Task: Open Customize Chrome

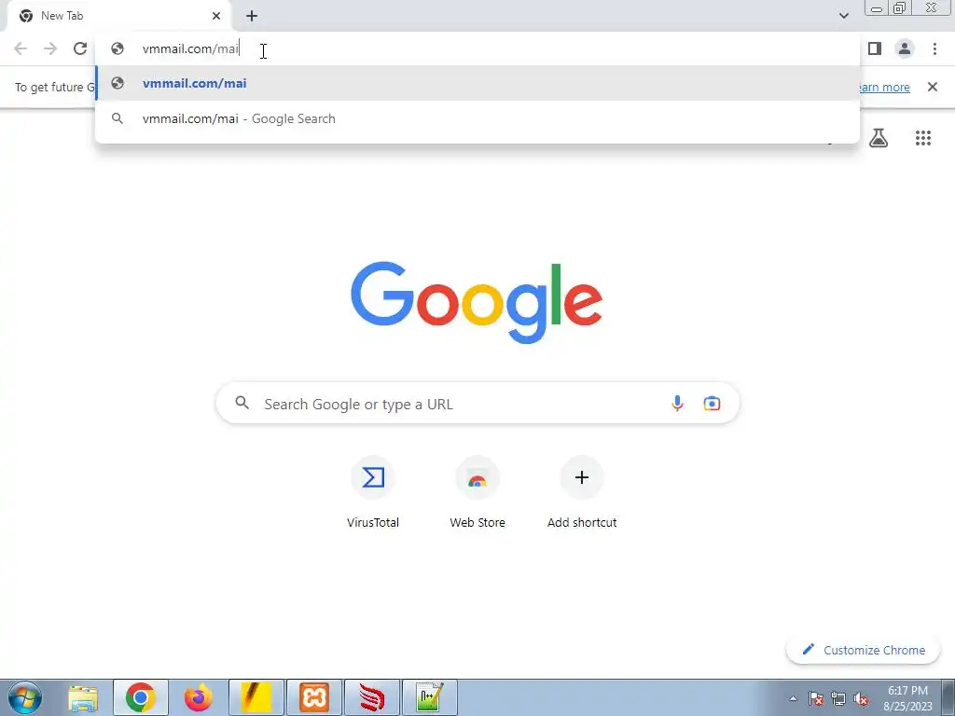Action: 864,650
